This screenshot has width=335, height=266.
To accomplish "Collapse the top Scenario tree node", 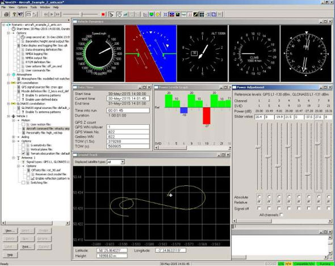I will pos(3,25).
